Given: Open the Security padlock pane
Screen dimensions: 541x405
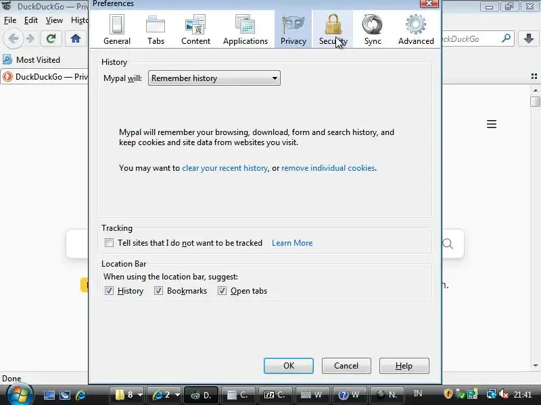Looking at the screenshot, I should tap(333, 30).
